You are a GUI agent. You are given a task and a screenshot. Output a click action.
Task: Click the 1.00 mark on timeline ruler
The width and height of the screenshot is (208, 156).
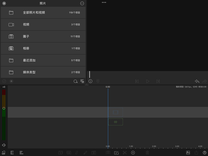(x=131, y=146)
